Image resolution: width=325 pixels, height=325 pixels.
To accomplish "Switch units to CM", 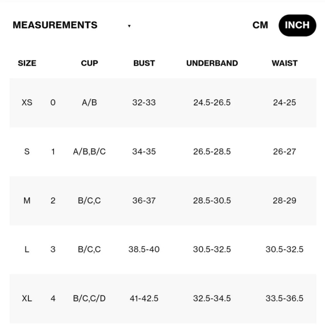I will [260, 25].
